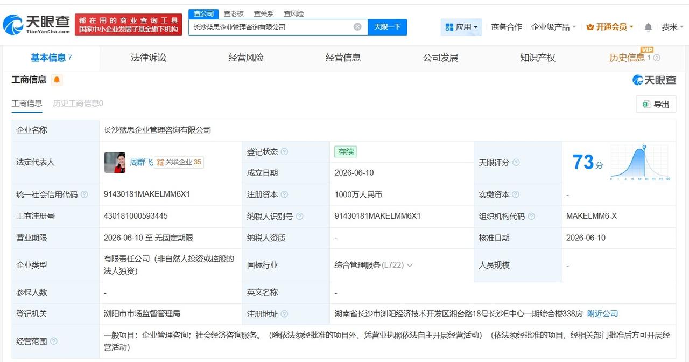Click the Tianyancha logo at top left
689x362 pixels.
tap(37, 24)
